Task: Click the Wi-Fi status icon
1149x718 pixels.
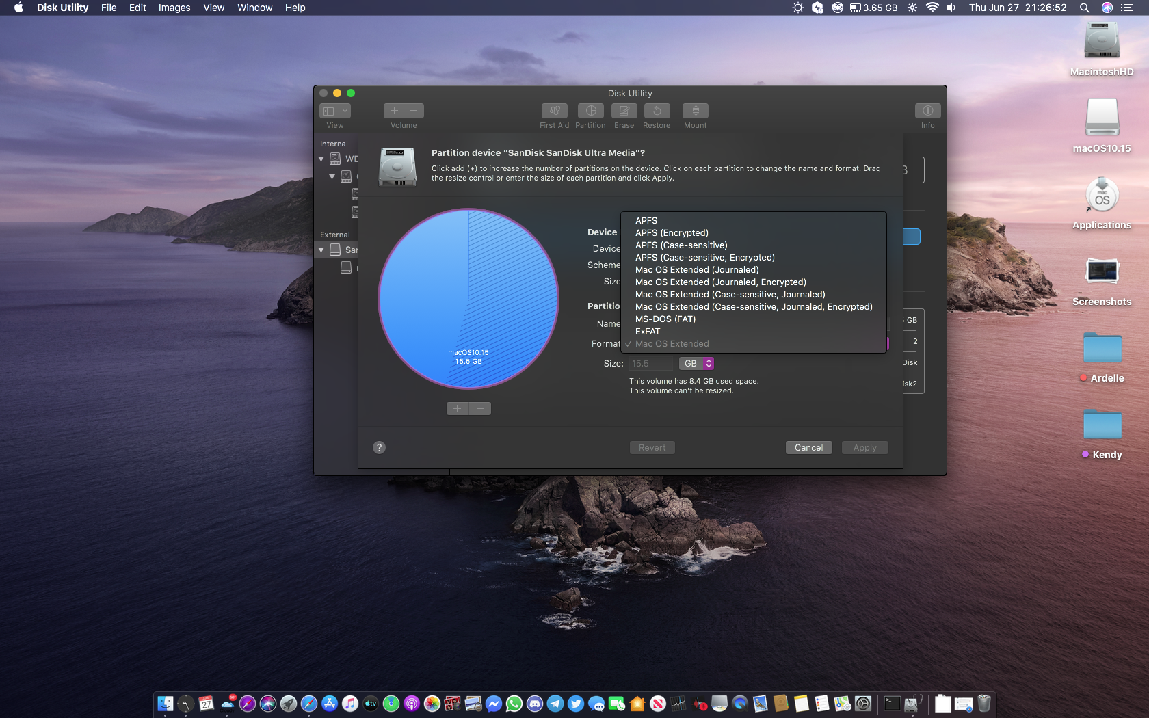Action: pos(932,8)
